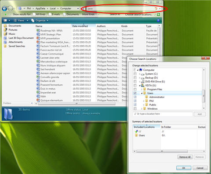Filter results by Documents
Viewport: 211px width, 174px height.
click(x=71, y=14)
